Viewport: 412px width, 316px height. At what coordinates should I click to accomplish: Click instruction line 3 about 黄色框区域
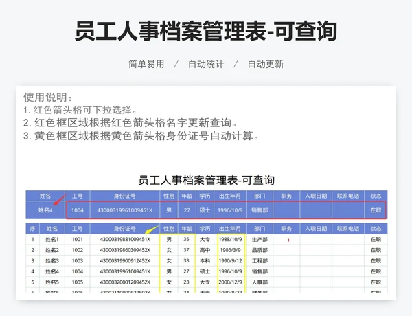click(x=141, y=136)
